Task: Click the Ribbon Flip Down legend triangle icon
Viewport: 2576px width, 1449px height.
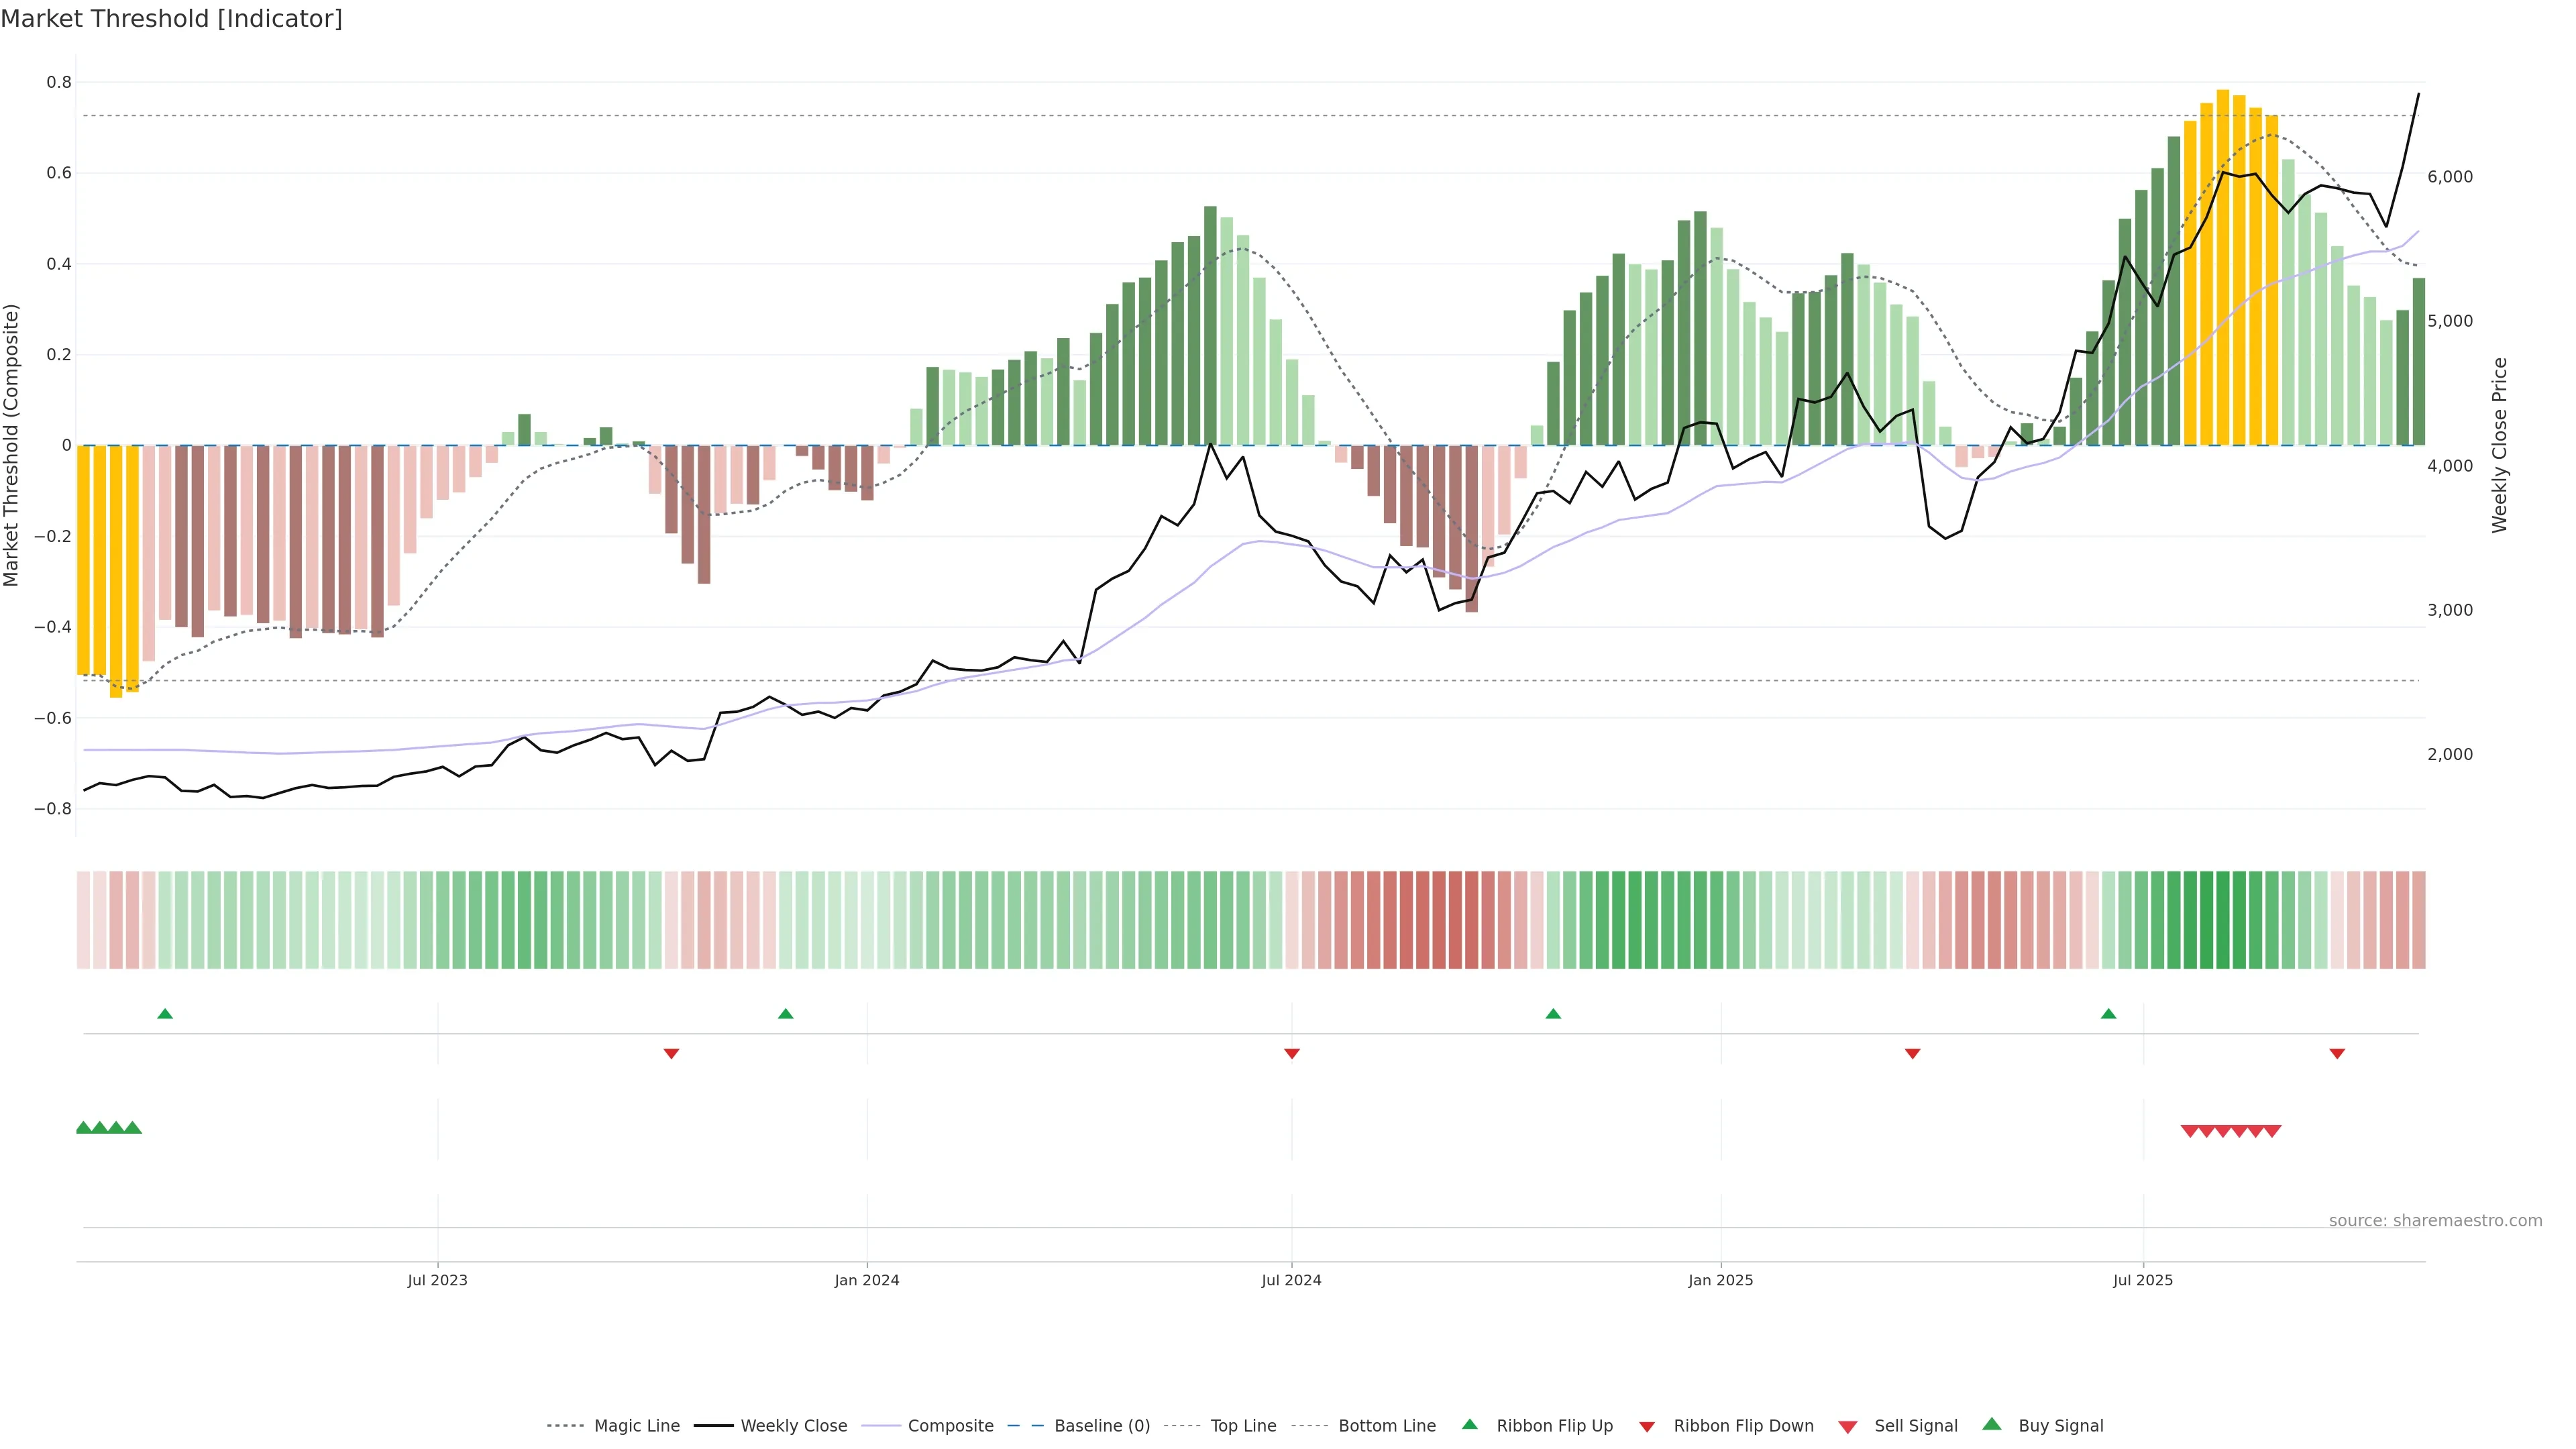Action: pyautogui.click(x=1646, y=1426)
